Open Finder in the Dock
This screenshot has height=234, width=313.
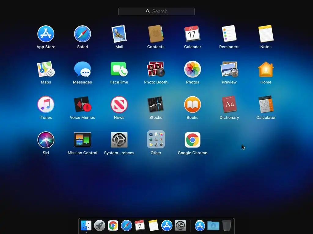[x=86, y=226]
